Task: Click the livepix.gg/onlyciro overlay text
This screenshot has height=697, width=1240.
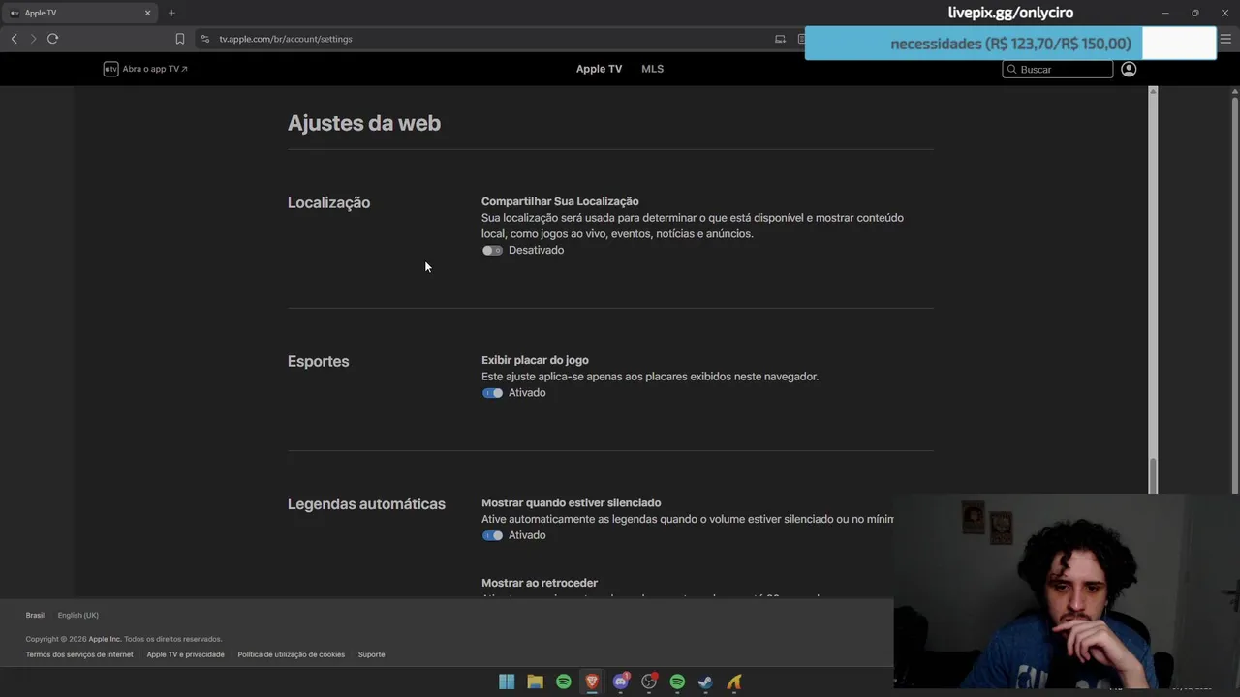Action: (1010, 13)
